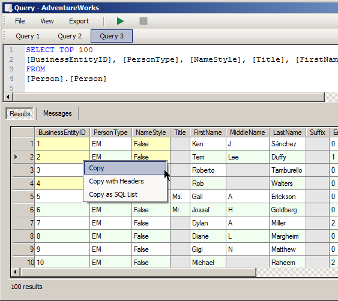The image size is (338, 301).
Task: Click left arrow of editor horizontal scrollbar
Action: (x=8, y=97)
